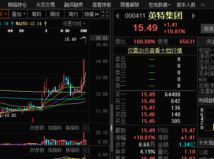Select the 买三 price 15.47
The image size is (214, 159).
click(148, 108)
